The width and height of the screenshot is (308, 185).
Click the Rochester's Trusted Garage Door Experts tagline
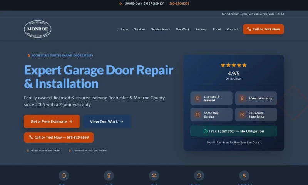coord(62,55)
